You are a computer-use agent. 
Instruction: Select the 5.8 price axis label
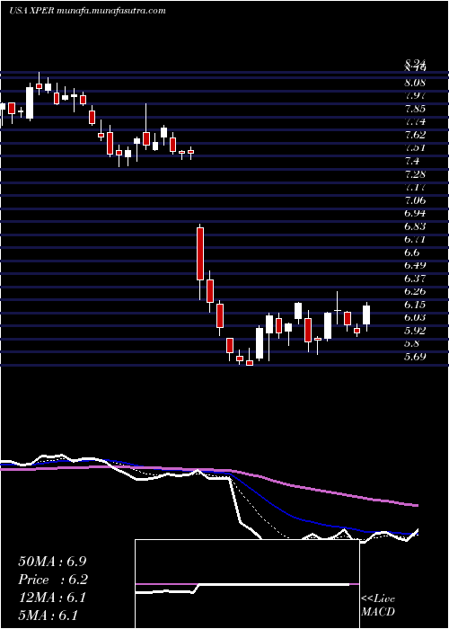pyautogui.click(x=411, y=343)
